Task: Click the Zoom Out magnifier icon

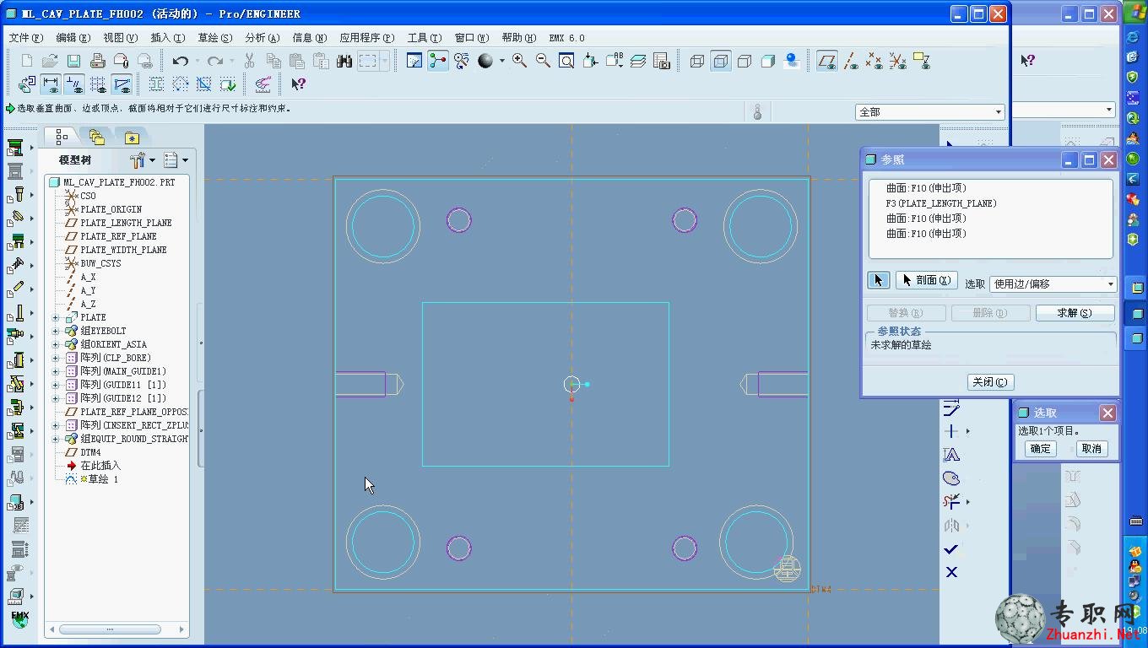Action: click(x=544, y=61)
